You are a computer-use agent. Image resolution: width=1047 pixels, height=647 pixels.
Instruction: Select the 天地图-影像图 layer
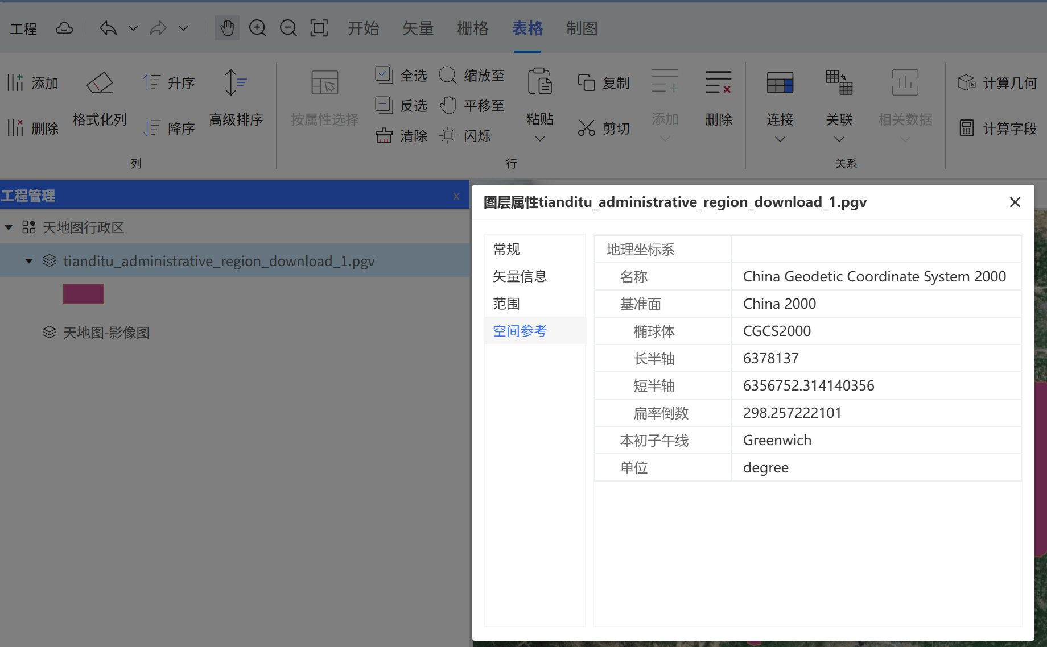106,333
